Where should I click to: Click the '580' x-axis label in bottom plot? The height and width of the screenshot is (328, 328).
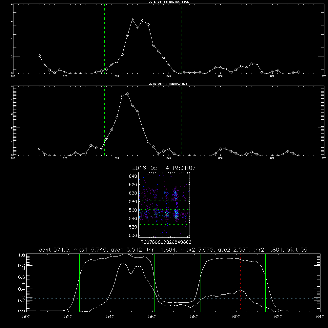[x=194, y=317]
